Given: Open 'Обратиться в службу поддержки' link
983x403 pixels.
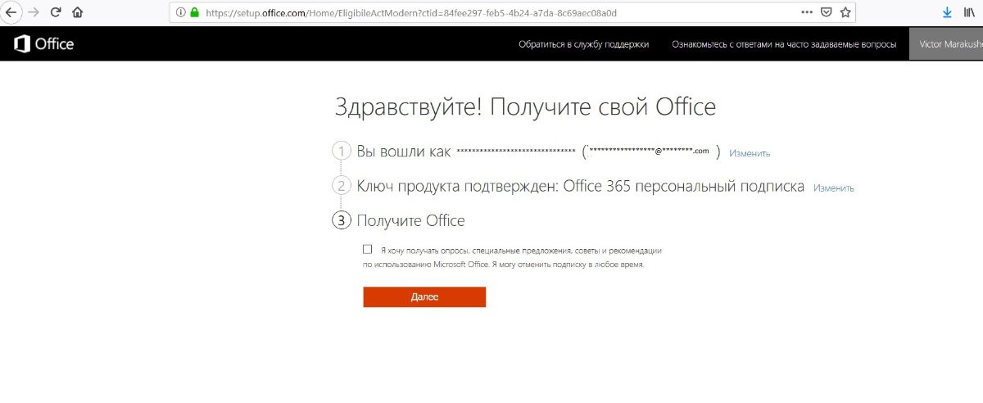Looking at the screenshot, I should tap(583, 44).
